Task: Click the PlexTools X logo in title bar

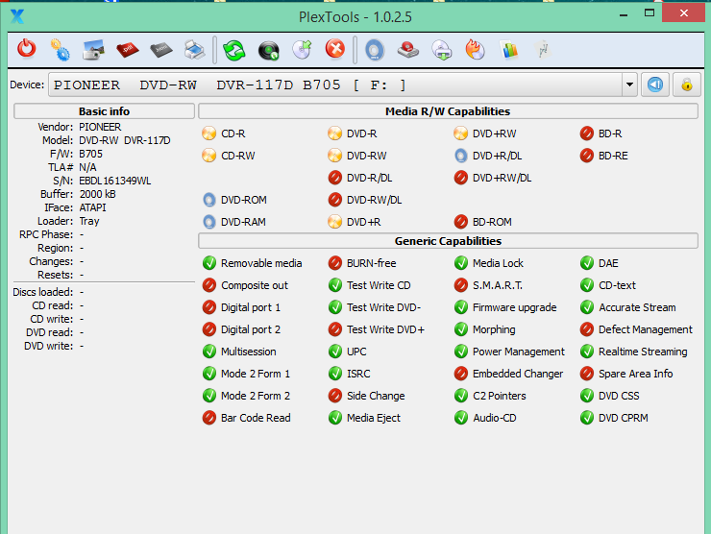Action: tap(17, 16)
